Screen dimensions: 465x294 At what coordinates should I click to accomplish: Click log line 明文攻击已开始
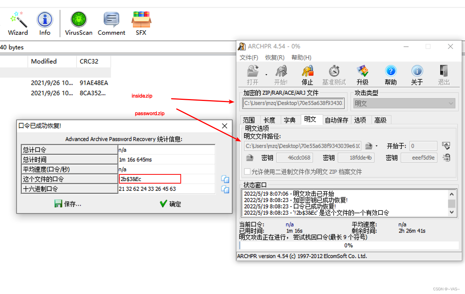(x=289, y=194)
